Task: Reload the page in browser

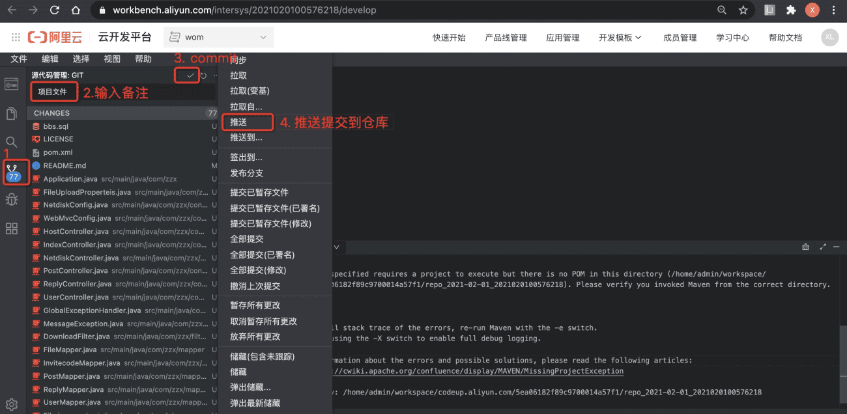Action: pyautogui.click(x=55, y=10)
